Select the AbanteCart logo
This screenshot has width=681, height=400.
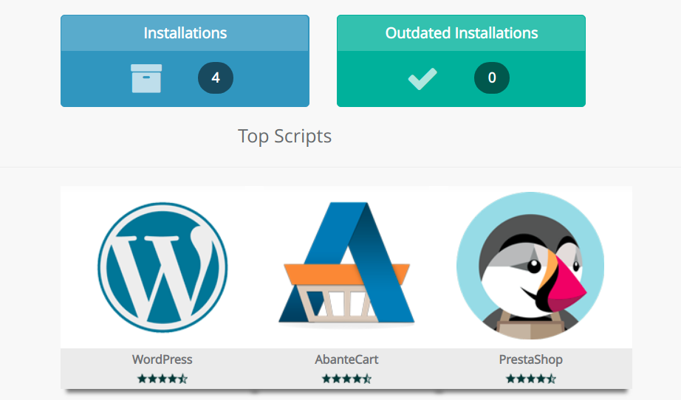point(346,266)
